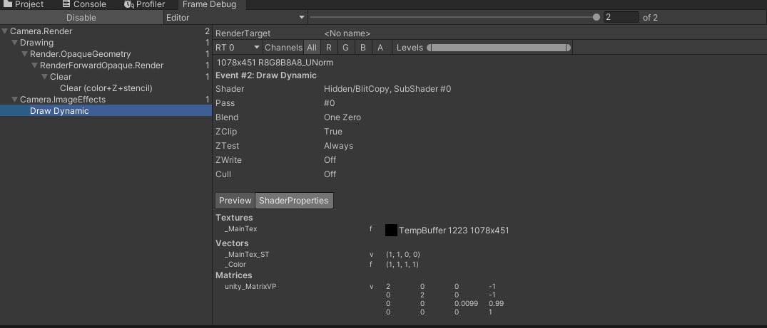This screenshot has height=328, width=767.
Task: Collapse the Drawing tree node
Action: 15,43
